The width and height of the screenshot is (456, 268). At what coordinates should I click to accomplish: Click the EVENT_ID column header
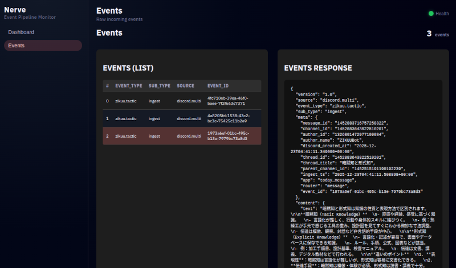pos(218,86)
